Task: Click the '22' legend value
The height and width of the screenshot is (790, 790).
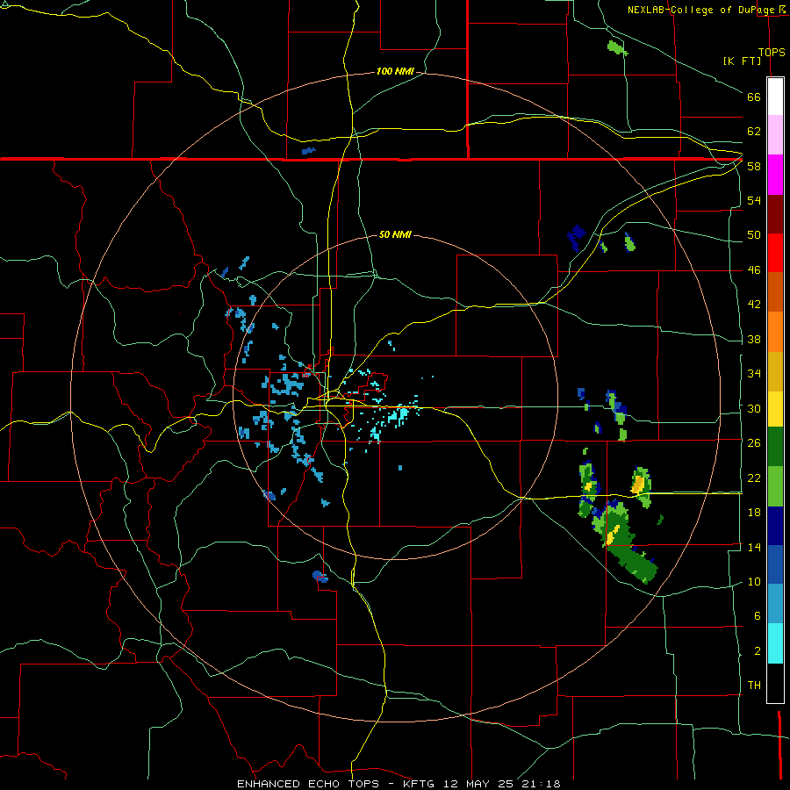Action: [x=754, y=478]
